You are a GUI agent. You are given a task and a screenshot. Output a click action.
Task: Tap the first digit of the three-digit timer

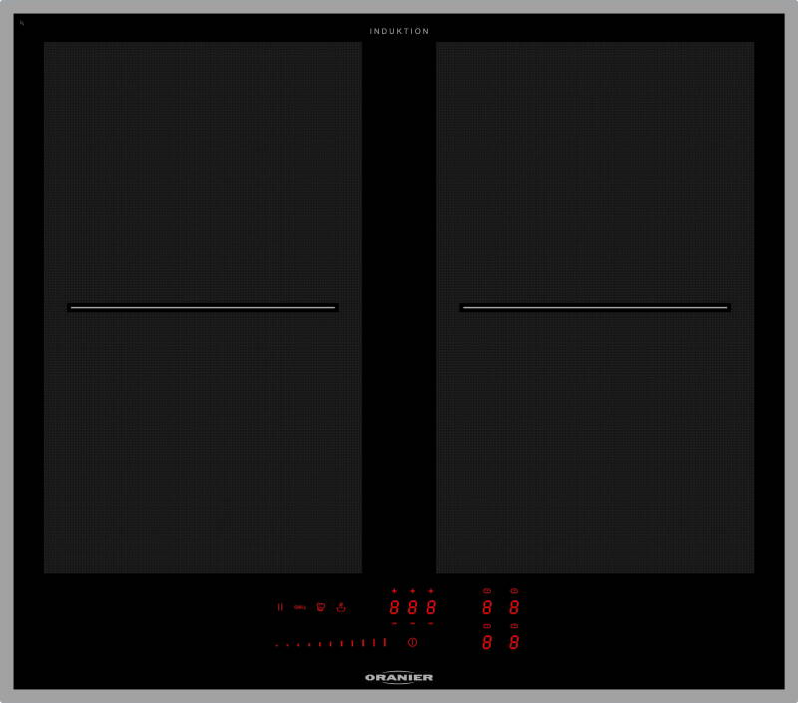[x=394, y=607]
